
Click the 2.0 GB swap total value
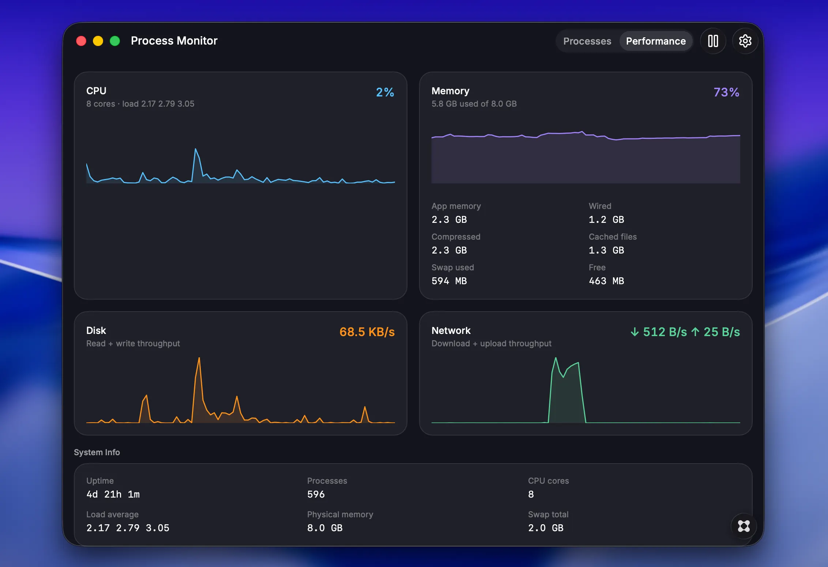(546, 528)
